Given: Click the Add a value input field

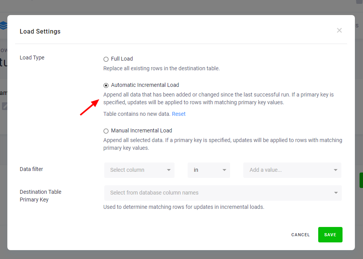Looking at the screenshot, I should (x=292, y=170).
